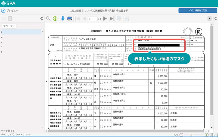This screenshot has width=218, height=137.
Task: Download the PDF with blue arrow icon
Action: click(x=63, y=18)
